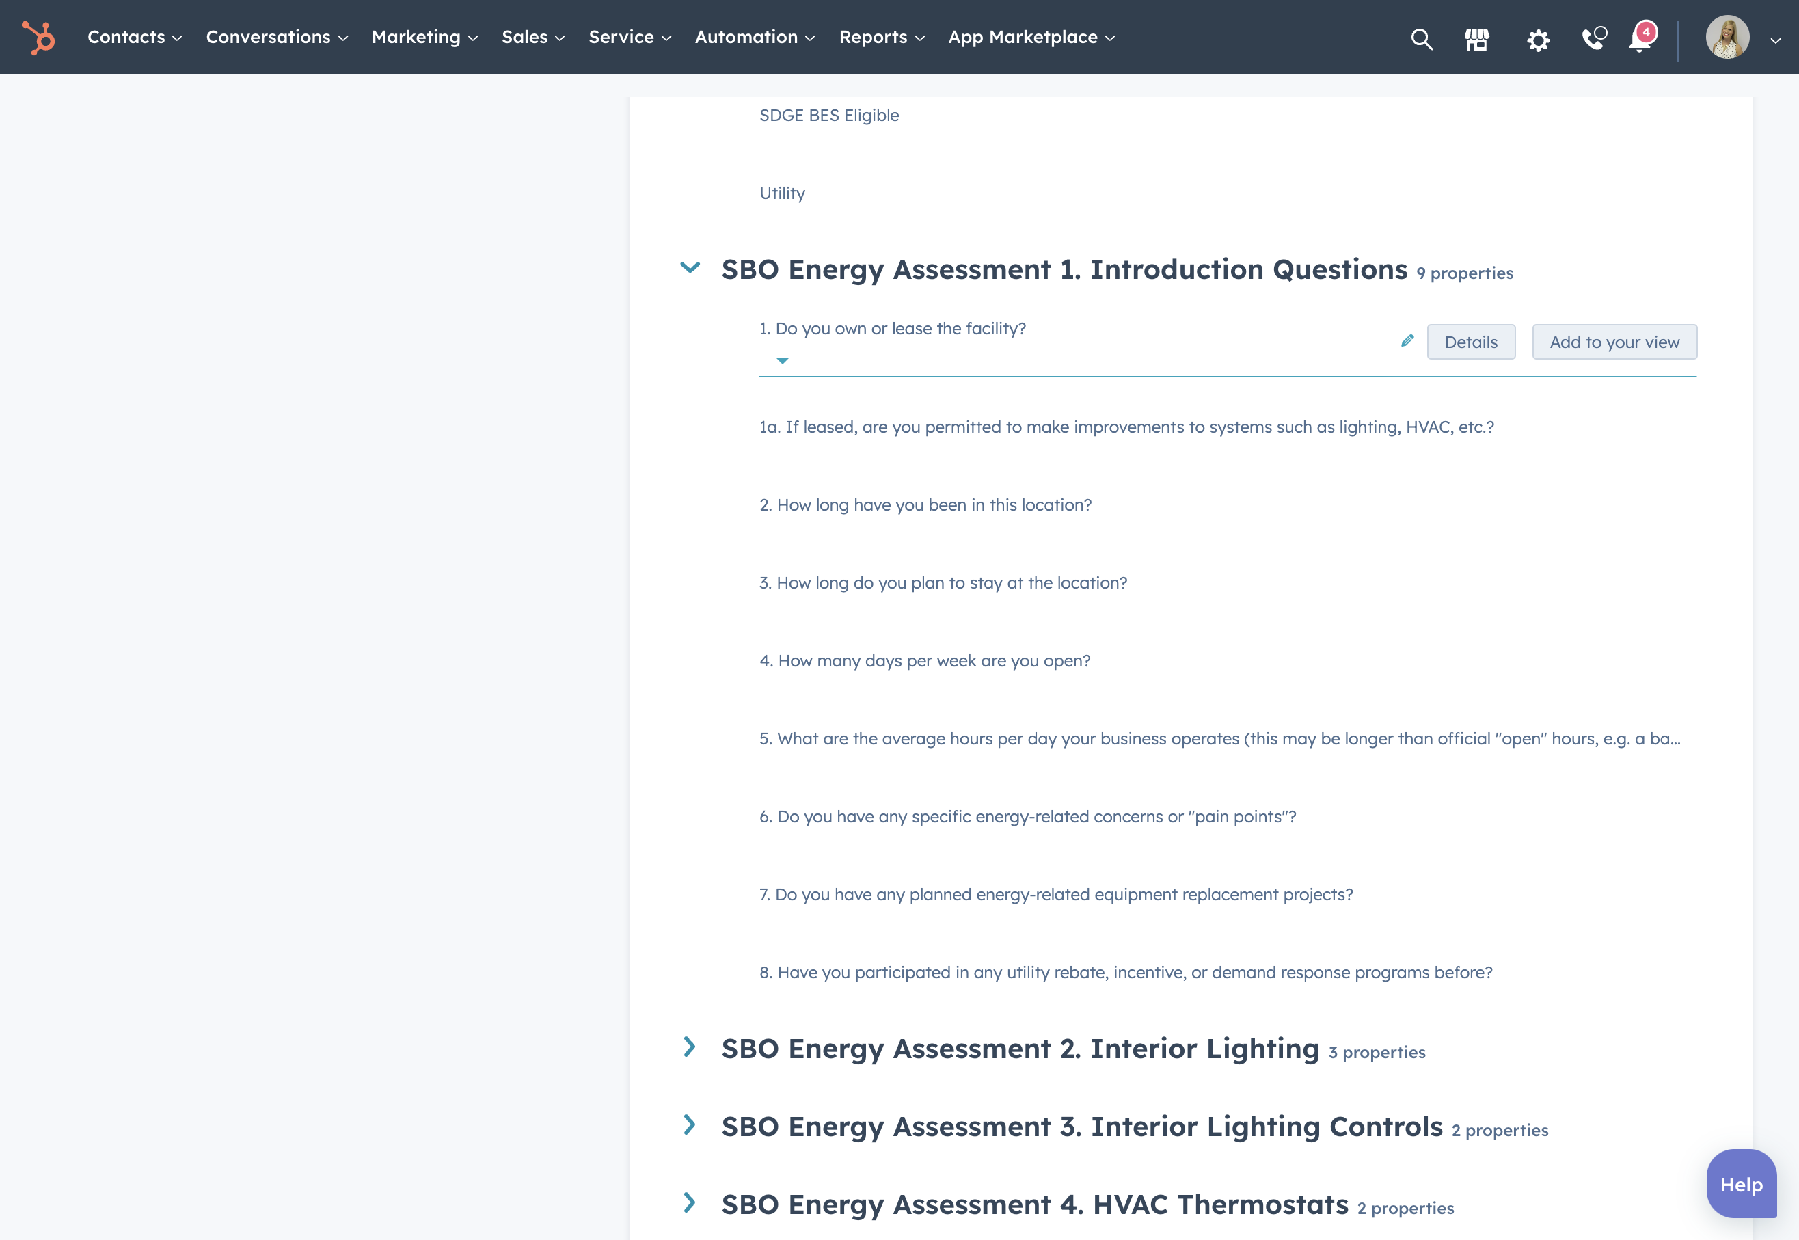Open the Service menu
Viewport: 1799px width, 1240px height.
630,36
